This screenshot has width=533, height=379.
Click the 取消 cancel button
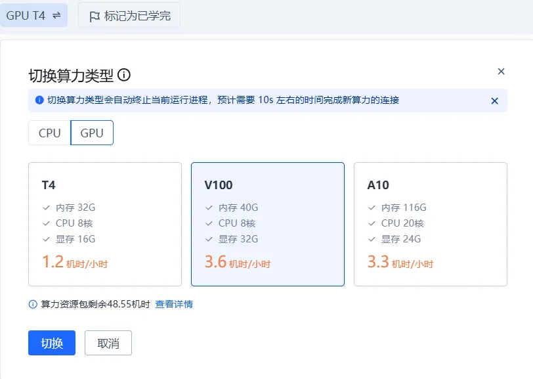pyautogui.click(x=108, y=343)
